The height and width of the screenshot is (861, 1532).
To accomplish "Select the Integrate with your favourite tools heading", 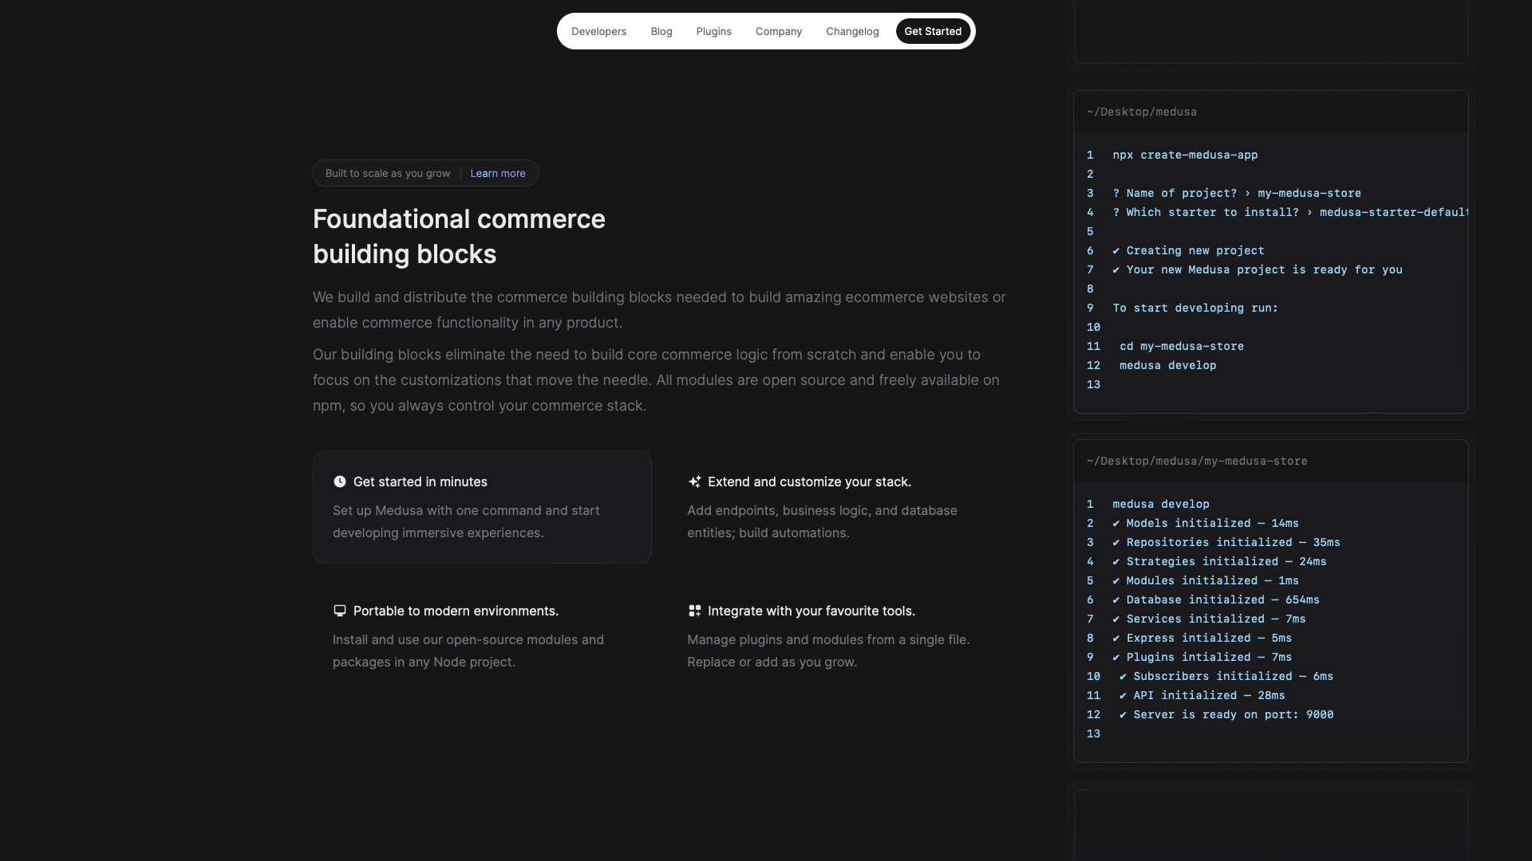I will (811, 611).
